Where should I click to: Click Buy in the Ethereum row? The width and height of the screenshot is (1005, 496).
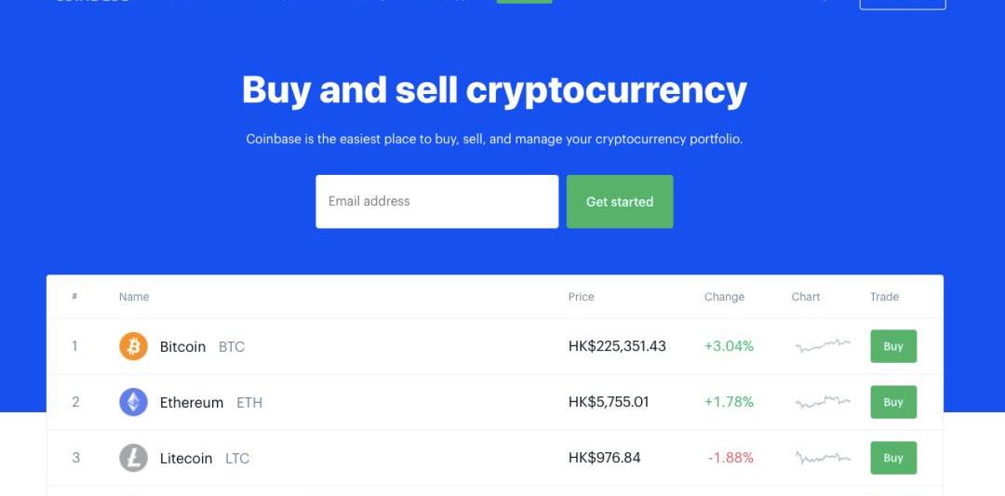coord(893,402)
